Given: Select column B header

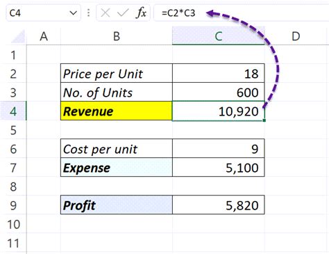Looking at the screenshot, I should (x=117, y=36).
